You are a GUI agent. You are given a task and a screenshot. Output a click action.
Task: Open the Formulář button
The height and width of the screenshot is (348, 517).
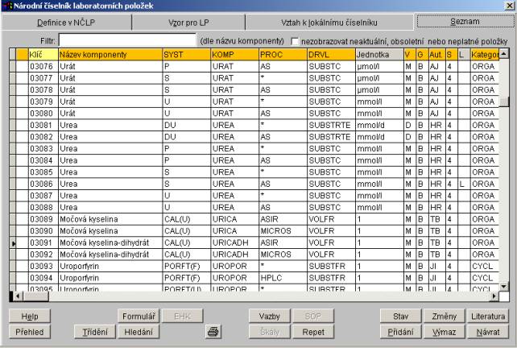[140, 317]
